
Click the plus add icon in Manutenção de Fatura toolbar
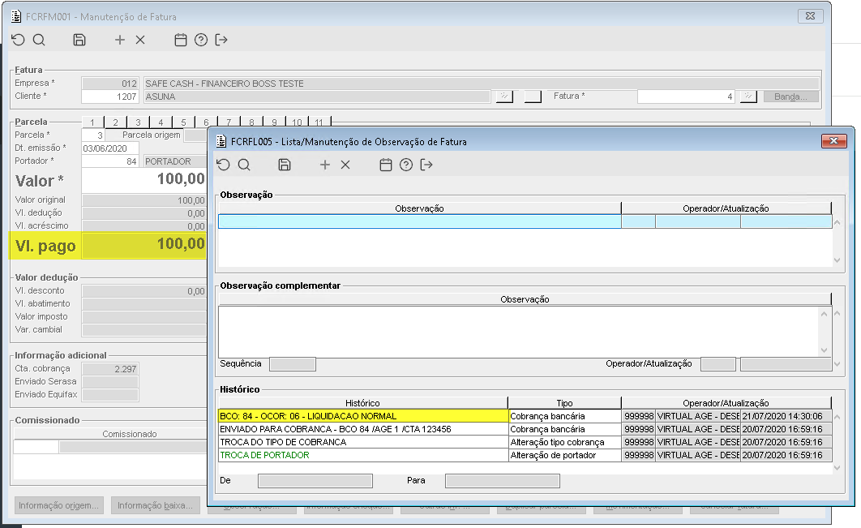point(120,40)
